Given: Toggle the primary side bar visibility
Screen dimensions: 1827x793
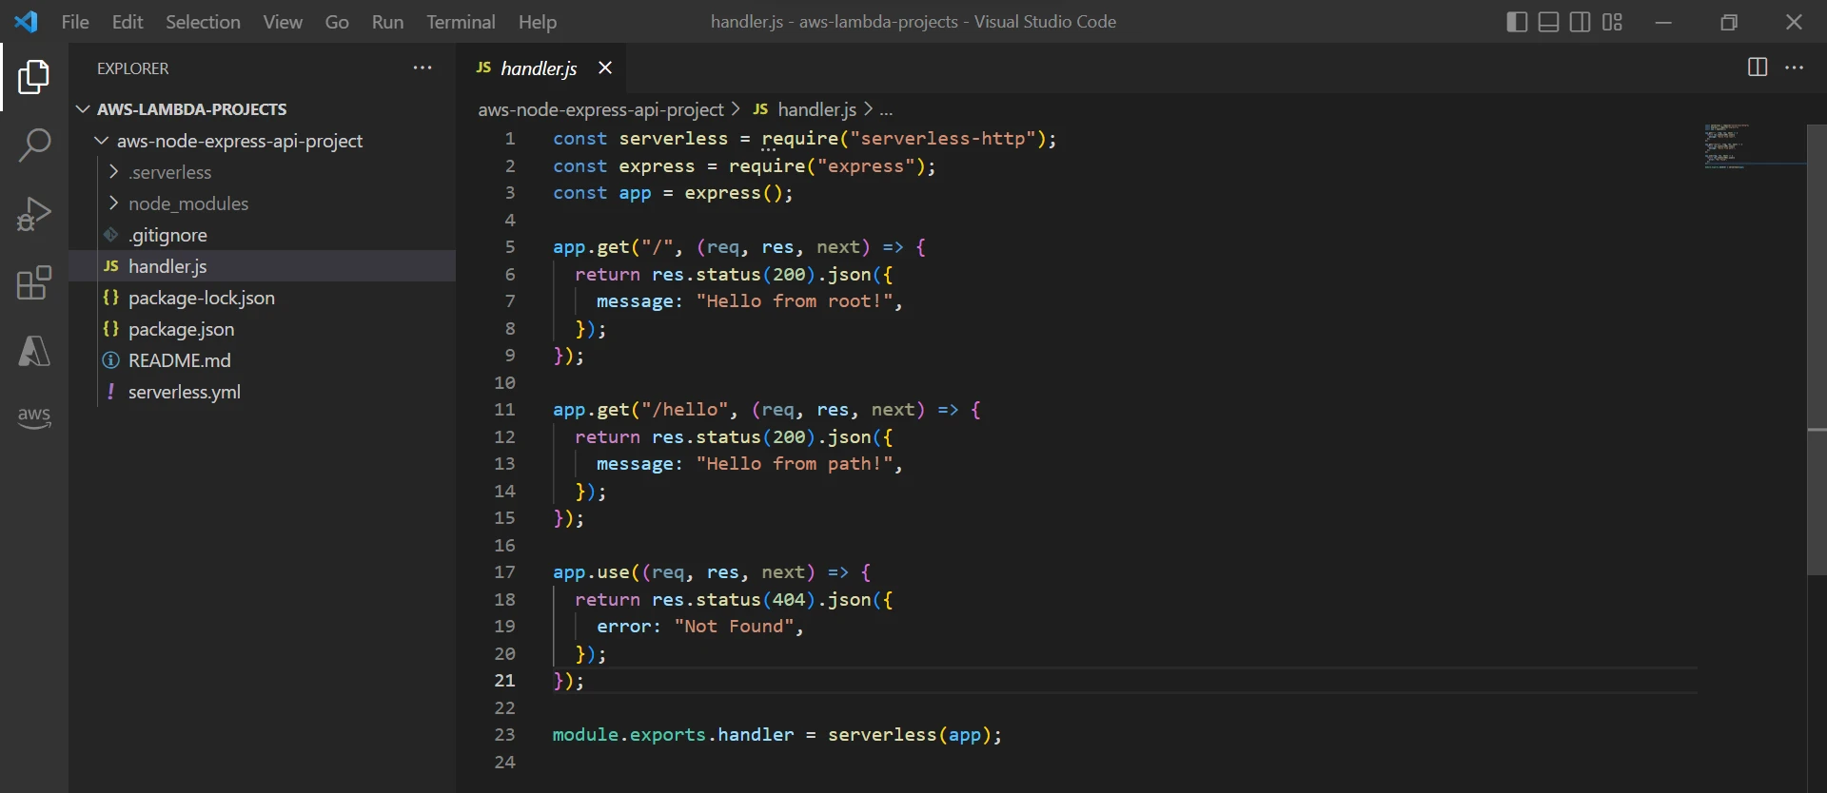Looking at the screenshot, I should [1518, 22].
